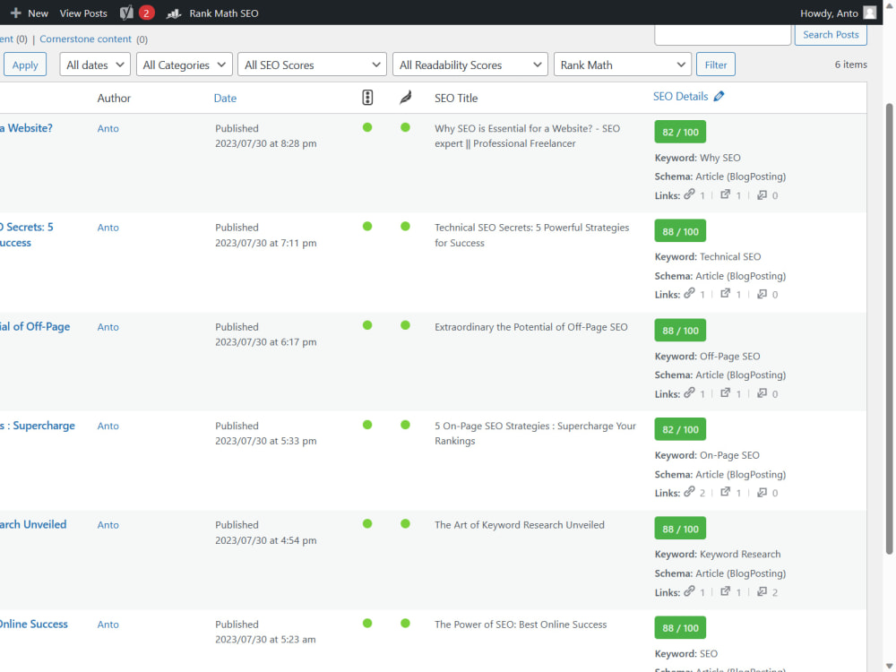This screenshot has height=672, width=896.
Task: Open the Cornerstone content filter link
Action: coord(85,39)
